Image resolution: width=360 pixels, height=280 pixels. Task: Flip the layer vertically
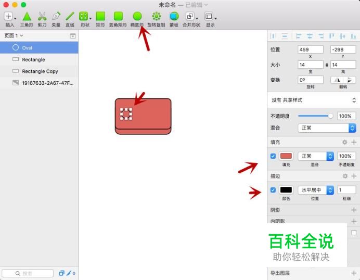pyautogui.click(x=350, y=80)
